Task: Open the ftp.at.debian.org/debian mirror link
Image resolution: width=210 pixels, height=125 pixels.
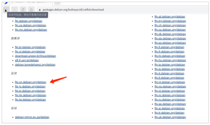Action: click(170, 17)
